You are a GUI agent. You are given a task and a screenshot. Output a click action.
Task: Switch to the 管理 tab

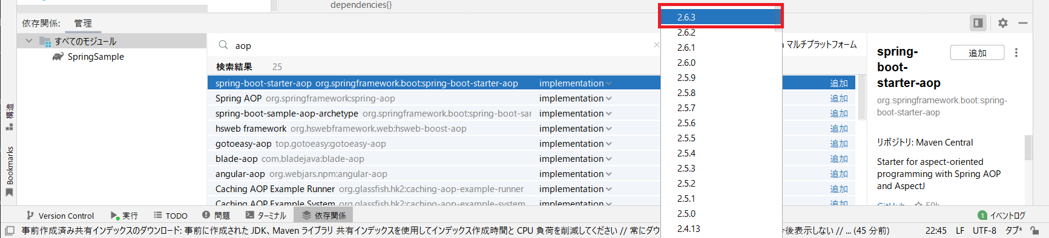click(83, 23)
